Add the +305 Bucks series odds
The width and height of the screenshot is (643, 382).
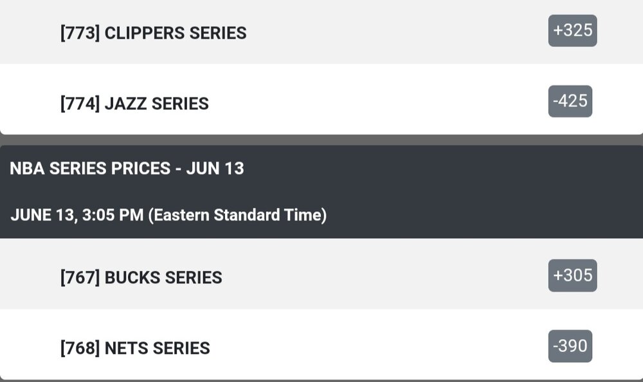click(572, 275)
